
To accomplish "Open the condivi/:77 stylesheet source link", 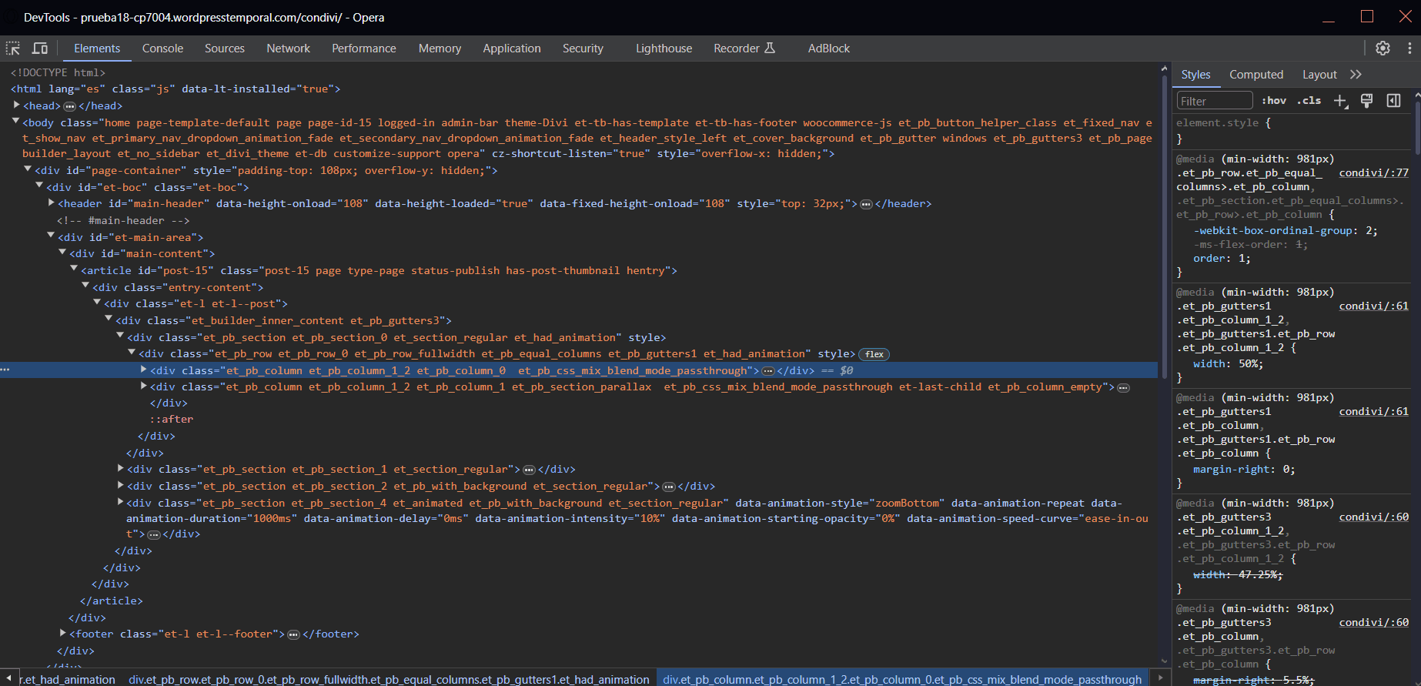I will pyautogui.click(x=1373, y=172).
